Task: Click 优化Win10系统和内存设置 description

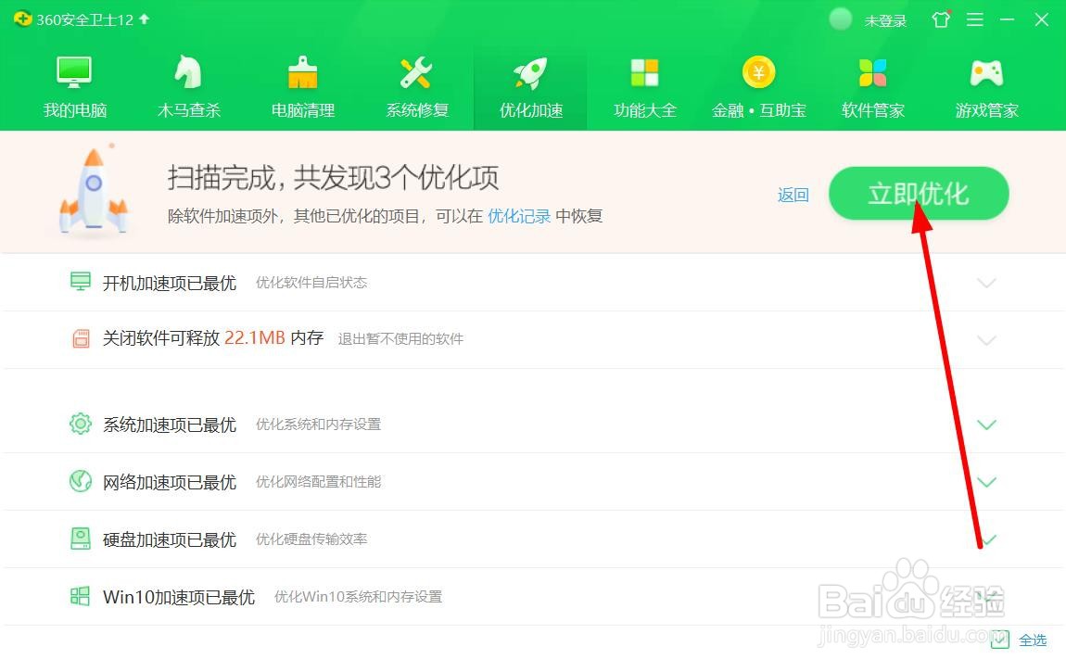Action: coord(359,597)
